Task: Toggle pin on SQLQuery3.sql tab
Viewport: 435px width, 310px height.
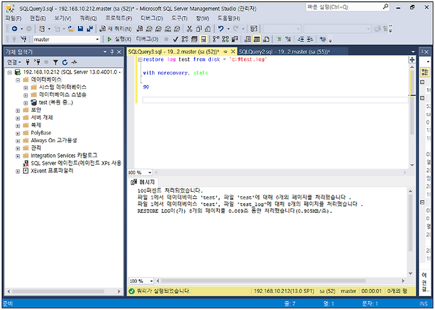Action: click(225, 51)
